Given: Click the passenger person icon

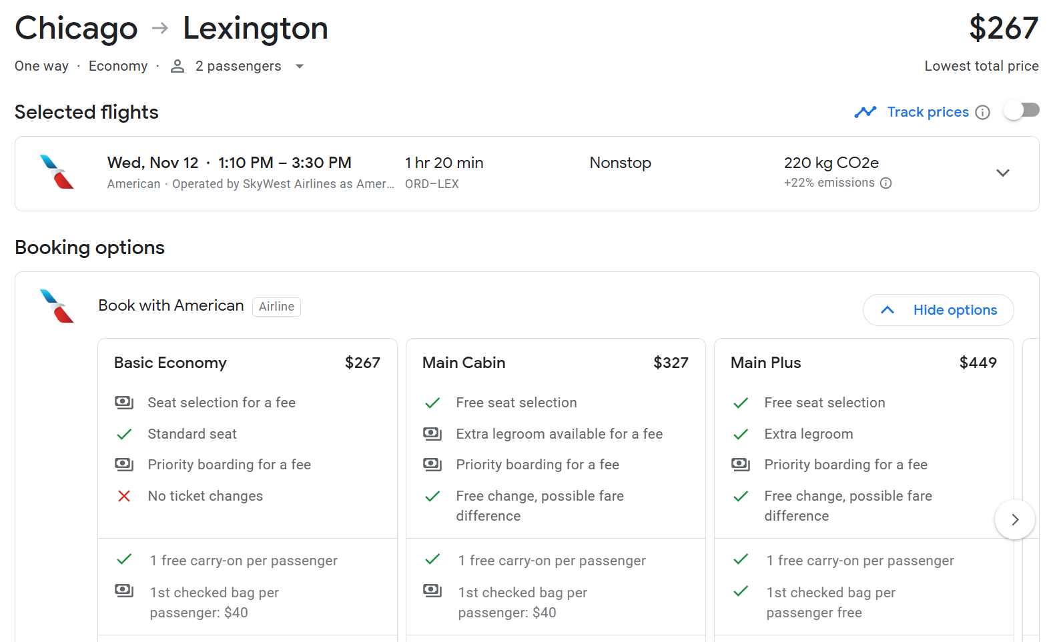Looking at the screenshot, I should click(178, 66).
